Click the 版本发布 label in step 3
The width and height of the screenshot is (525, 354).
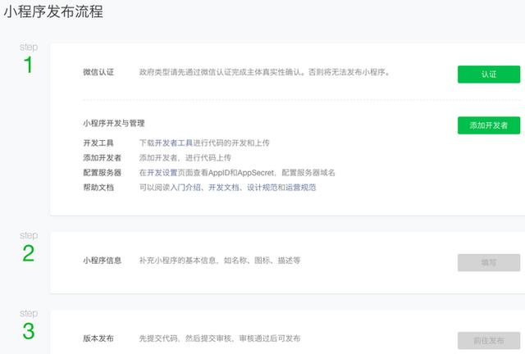(x=98, y=338)
